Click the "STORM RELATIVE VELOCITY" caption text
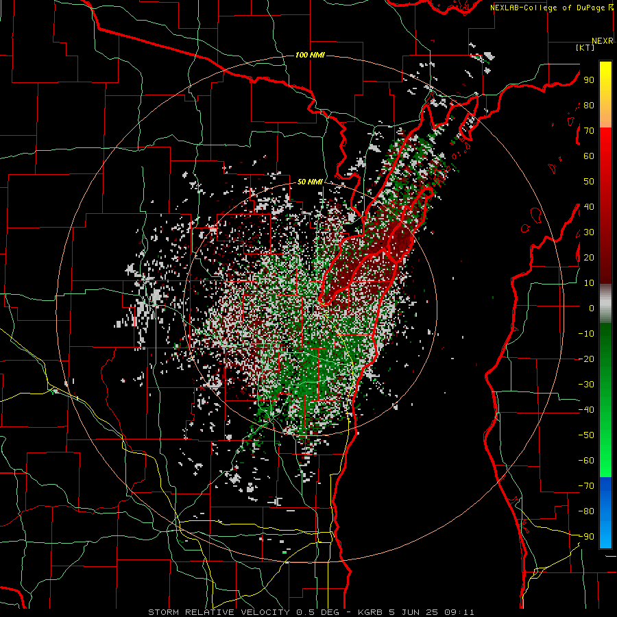This screenshot has width=617, height=617. 219,612
